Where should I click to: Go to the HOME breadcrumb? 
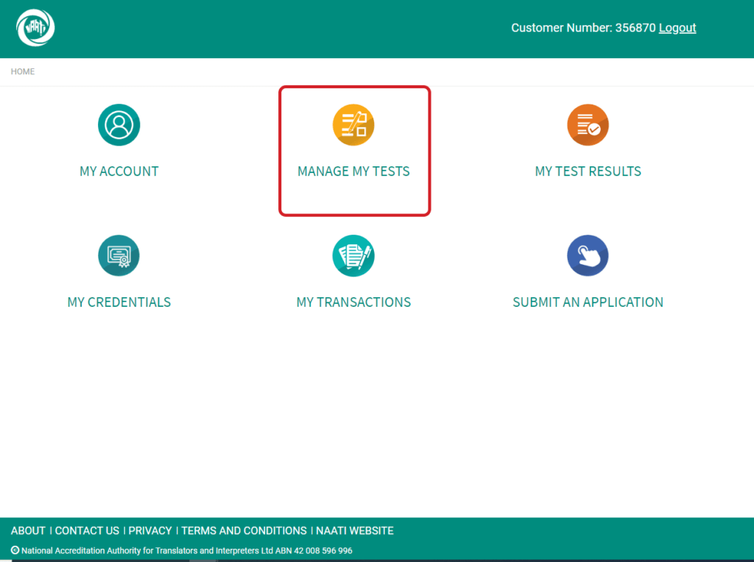[x=23, y=71]
